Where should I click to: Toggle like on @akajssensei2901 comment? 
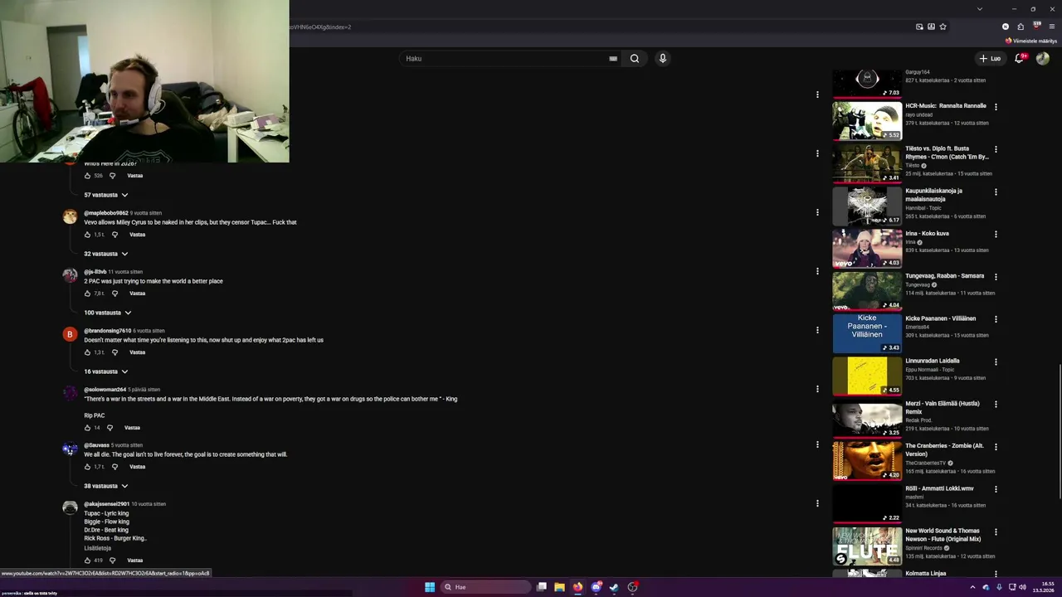click(x=87, y=561)
